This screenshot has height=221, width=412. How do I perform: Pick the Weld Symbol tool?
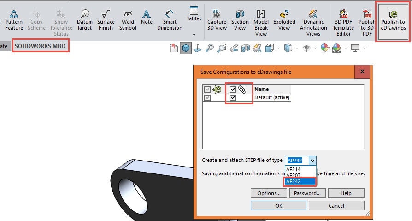[x=128, y=20]
